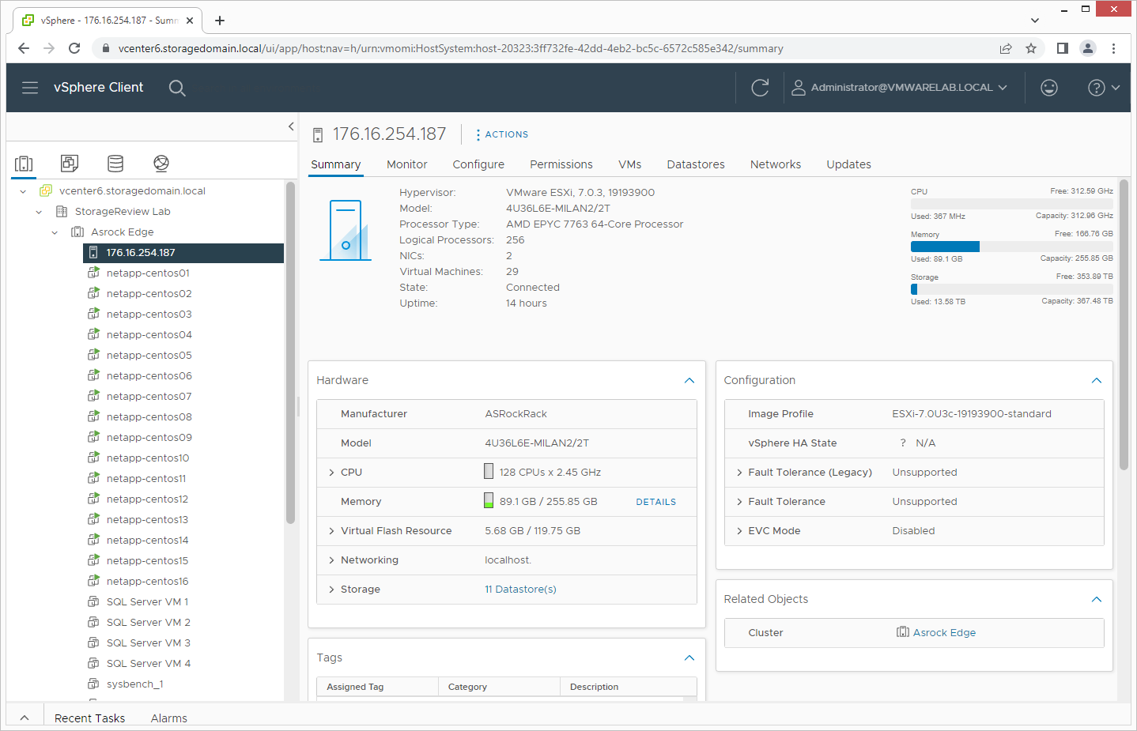Open memory DETAILS link
Image resolution: width=1137 pixels, height=731 pixels.
655,502
